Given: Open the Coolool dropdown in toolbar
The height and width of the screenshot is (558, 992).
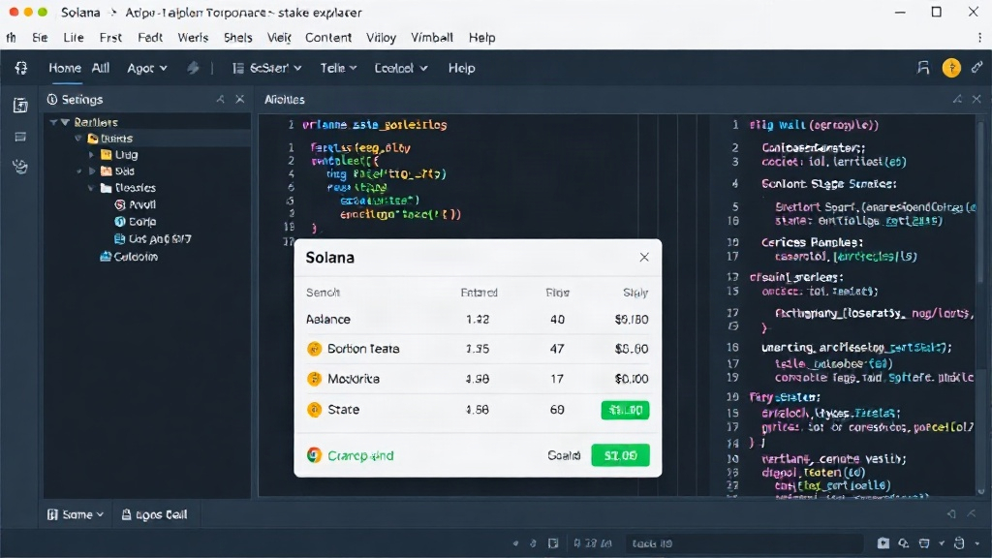Looking at the screenshot, I should tap(400, 68).
